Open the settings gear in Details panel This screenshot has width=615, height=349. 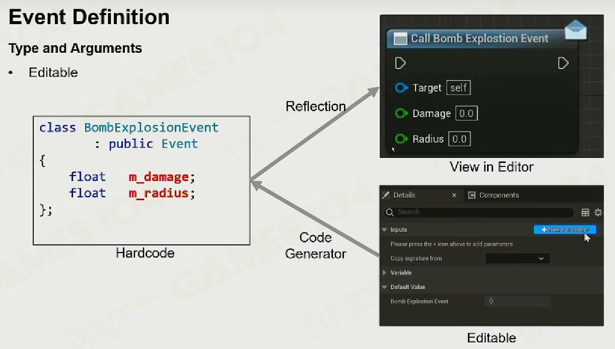coord(598,212)
